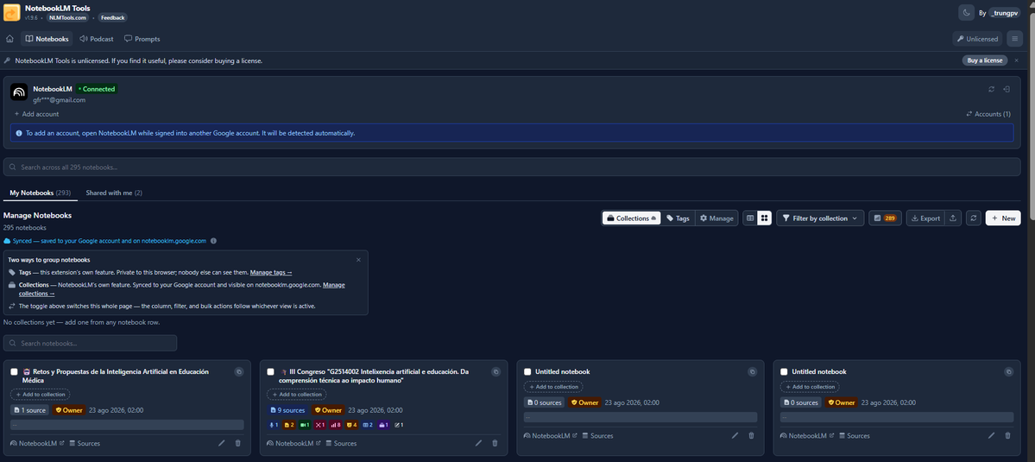Create a New notebook

coord(1003,218)
